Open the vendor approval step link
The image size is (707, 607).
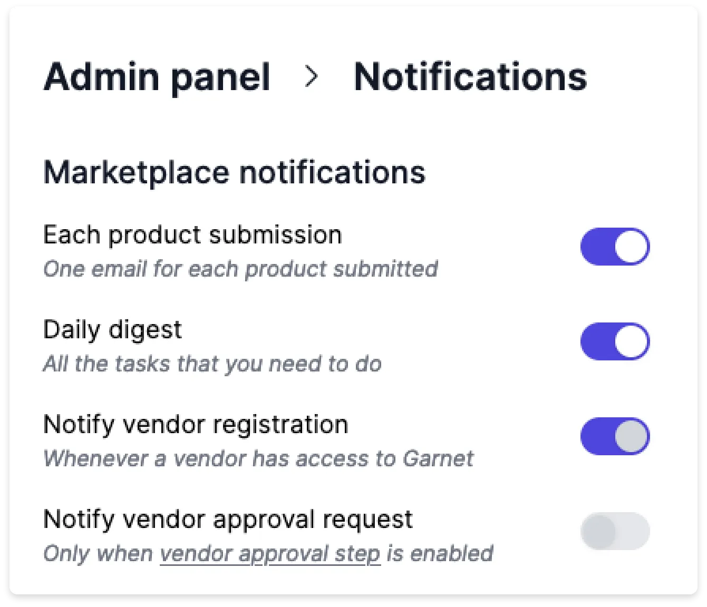click(x=270, y=554)
